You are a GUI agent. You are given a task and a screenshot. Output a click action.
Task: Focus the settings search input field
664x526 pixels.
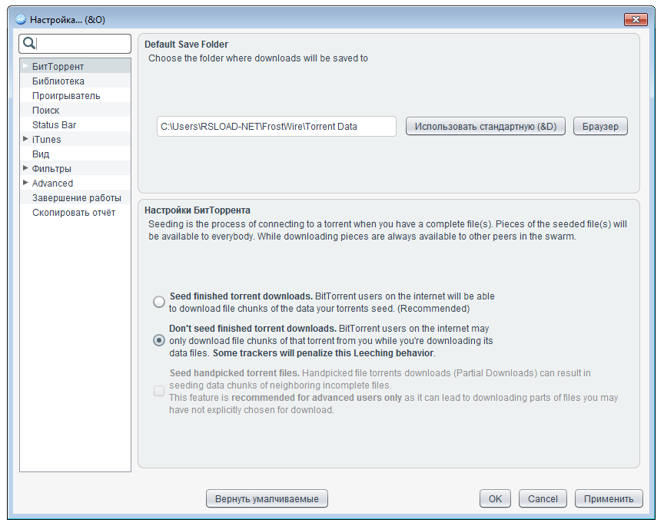(x=75, y=44)
